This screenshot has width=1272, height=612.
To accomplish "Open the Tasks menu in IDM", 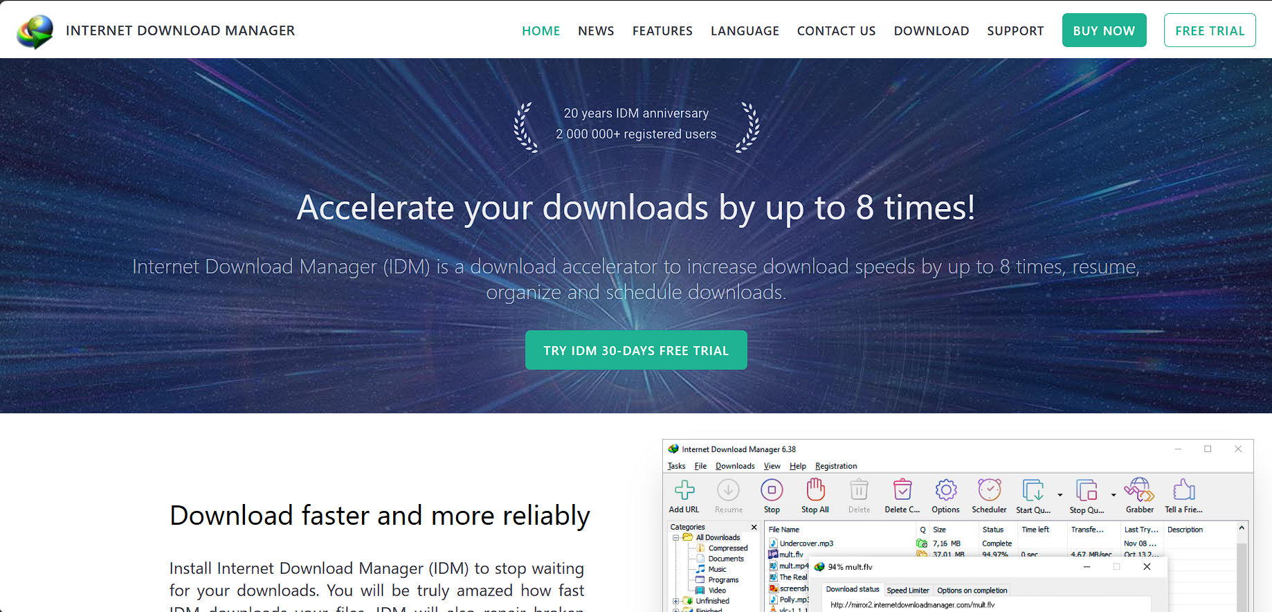I will tap(676, 466).
